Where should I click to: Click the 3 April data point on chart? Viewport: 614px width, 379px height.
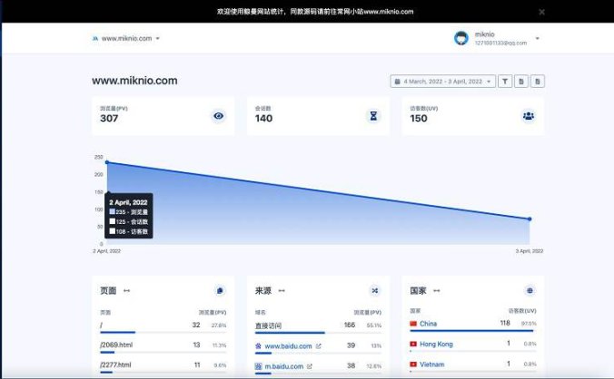pyautogui.click(x=530, y=219)
